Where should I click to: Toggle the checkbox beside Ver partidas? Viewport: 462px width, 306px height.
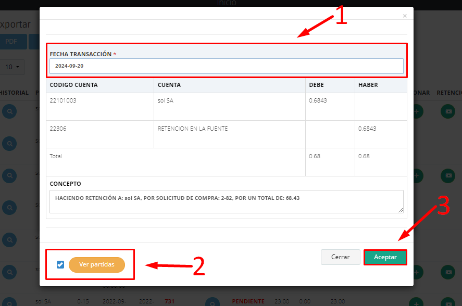(60, 264)
